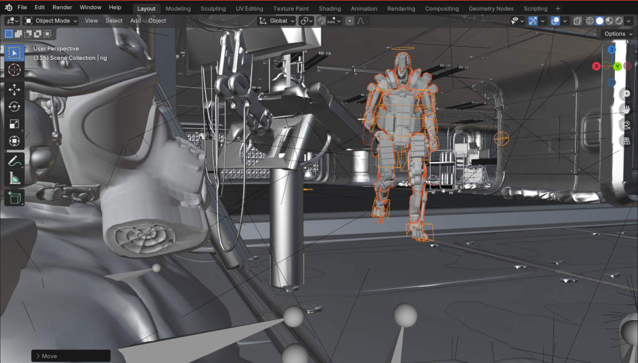Select the Cursor tool in the toolbar
638x363 pixels.
tap(15, 70)
